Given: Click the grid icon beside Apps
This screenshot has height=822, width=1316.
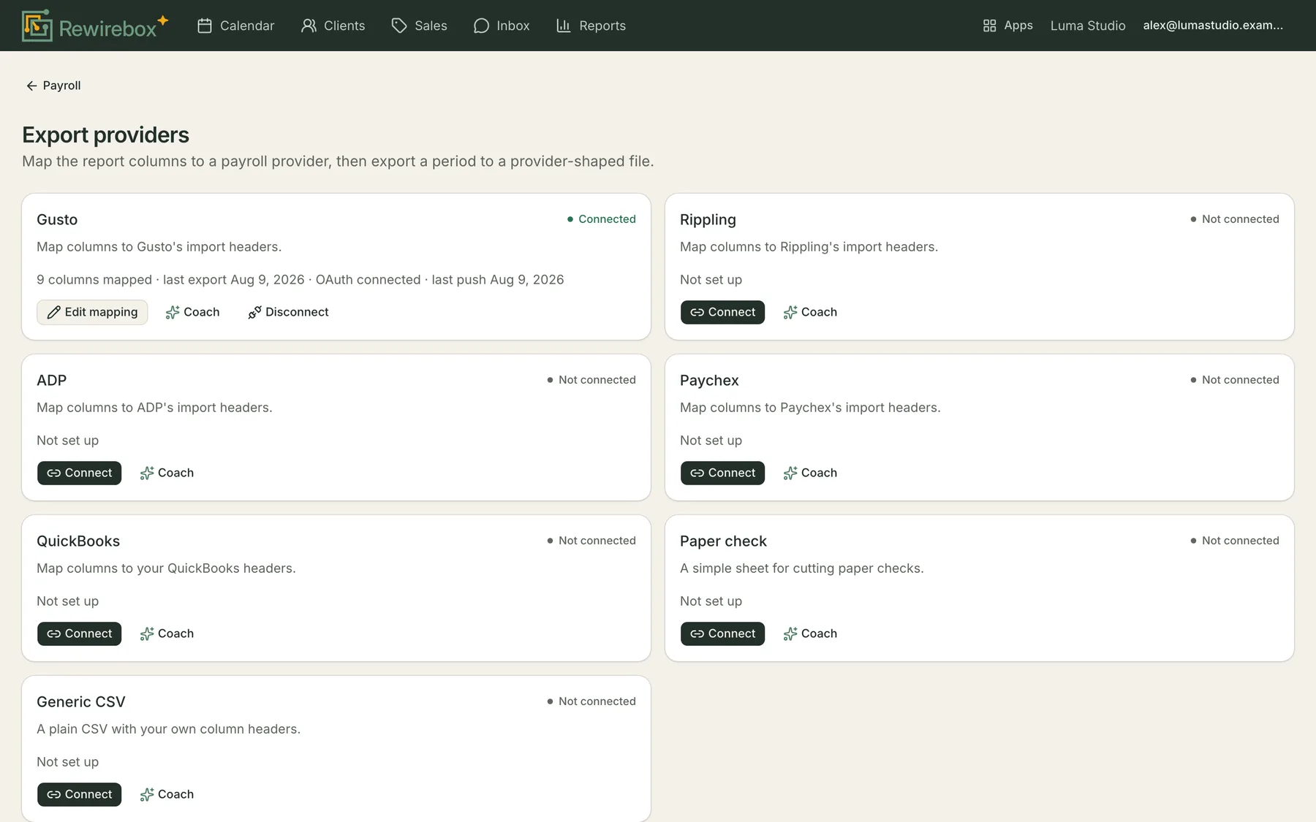Looking at the screenshot, I should point(989,26).
